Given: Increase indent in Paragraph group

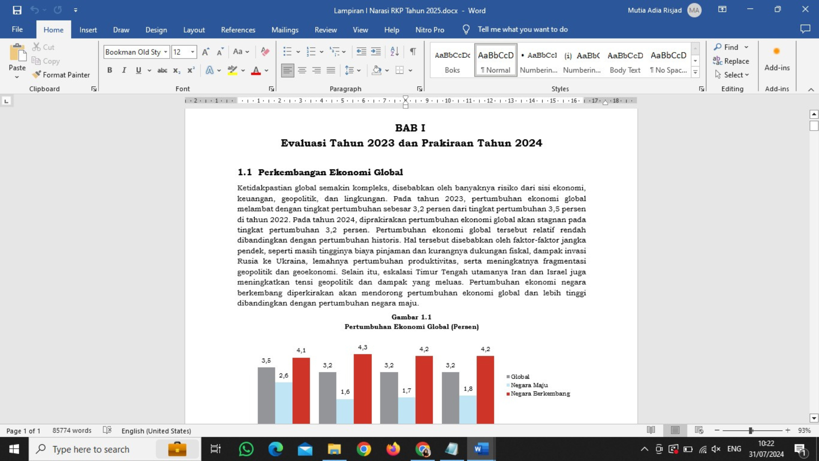Looking at the screenshot, I should (x=376, y=52).
